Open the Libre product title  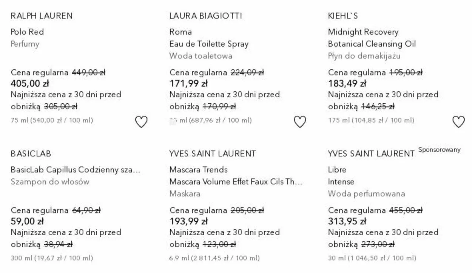point(337,170)
